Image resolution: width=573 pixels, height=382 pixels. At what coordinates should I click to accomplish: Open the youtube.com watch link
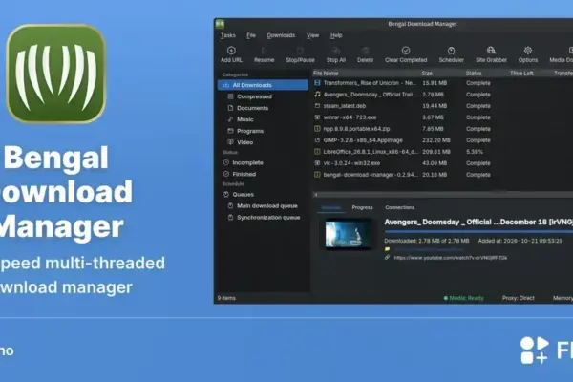(451, 258)
